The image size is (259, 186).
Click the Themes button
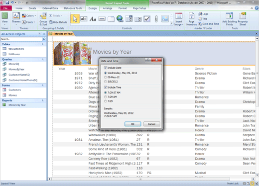coord(16,19)
